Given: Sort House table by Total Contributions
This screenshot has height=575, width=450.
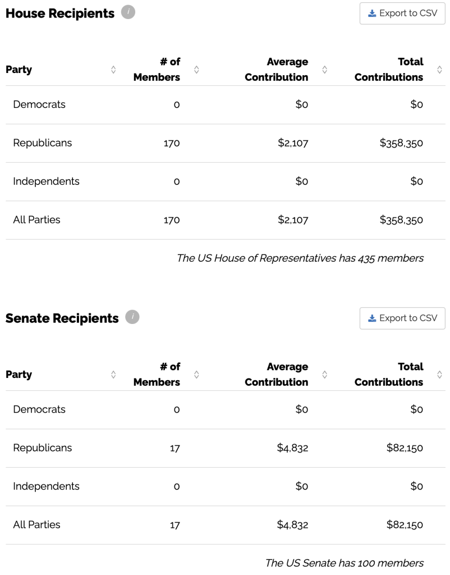Looking at the screenshot, I should click(x=439, y=70).
